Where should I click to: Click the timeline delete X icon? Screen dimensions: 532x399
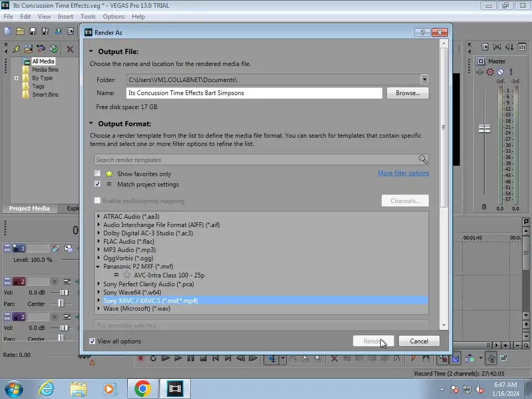(334, 358)
